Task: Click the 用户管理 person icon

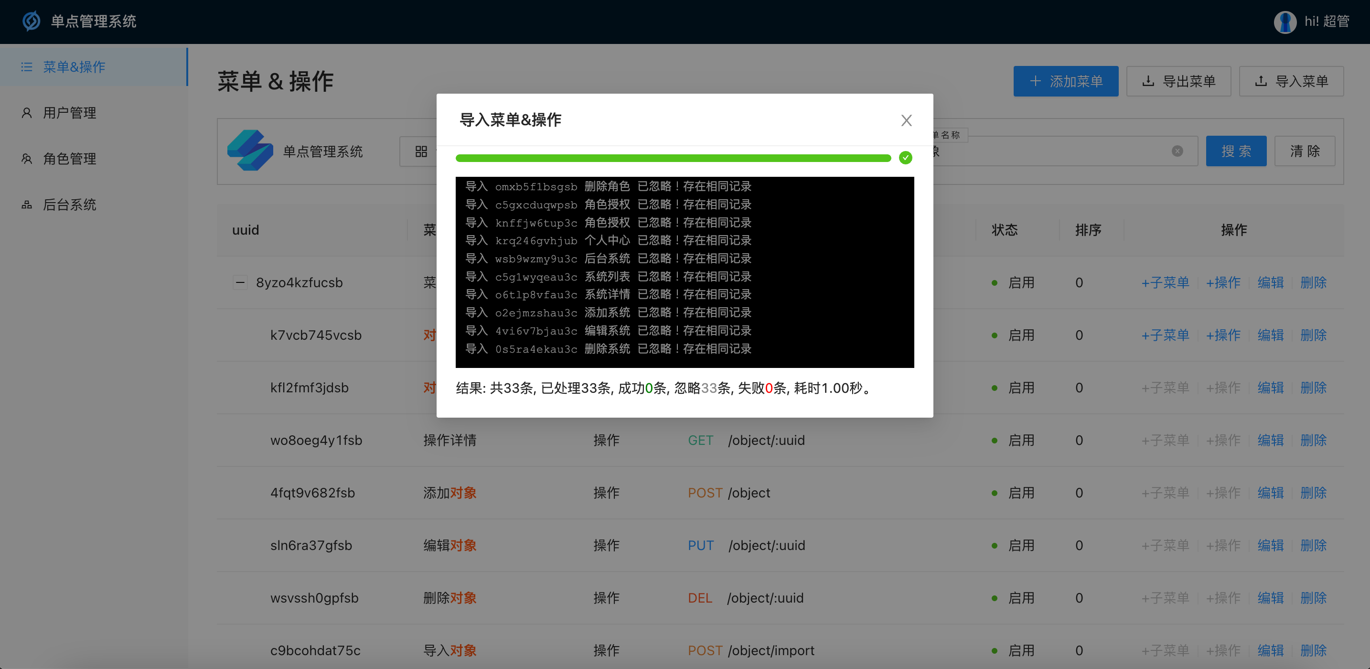Action: 27,113
